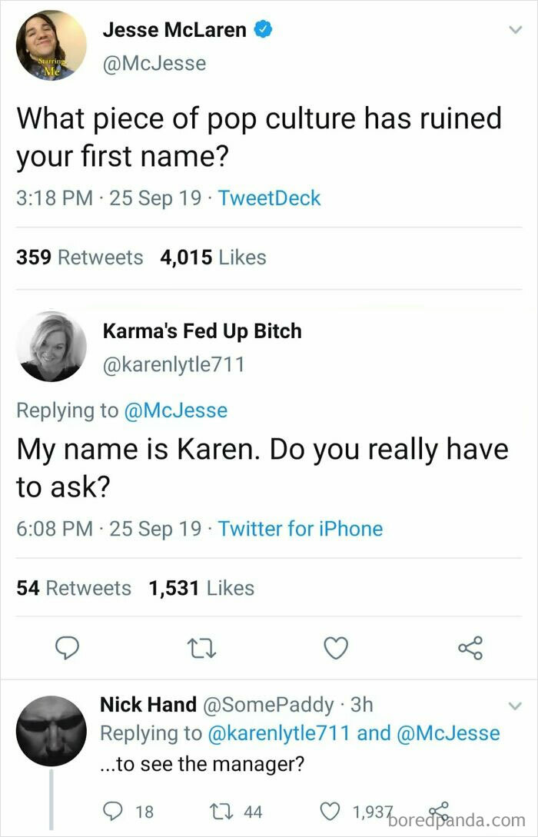Open the TweetDeck source link
The width and height of the screenshot is (538, 837).
click(268, 198)
